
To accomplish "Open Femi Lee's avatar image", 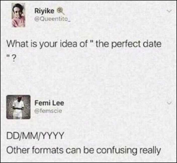I will tap(18, 107).
